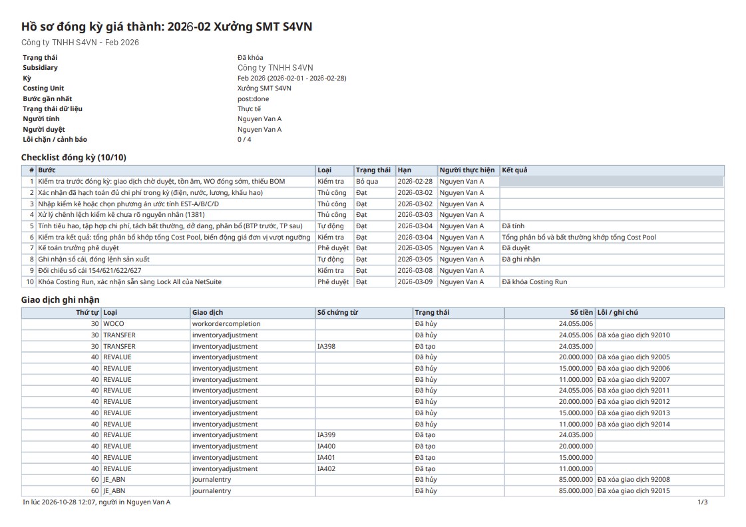
Task: Click the note "Đã xóa giao dịch 92008"
Action: click(634, 480)
